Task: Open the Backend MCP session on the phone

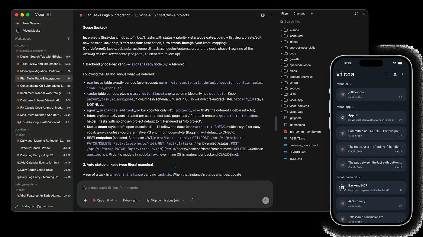Action: tap(371, 187)
